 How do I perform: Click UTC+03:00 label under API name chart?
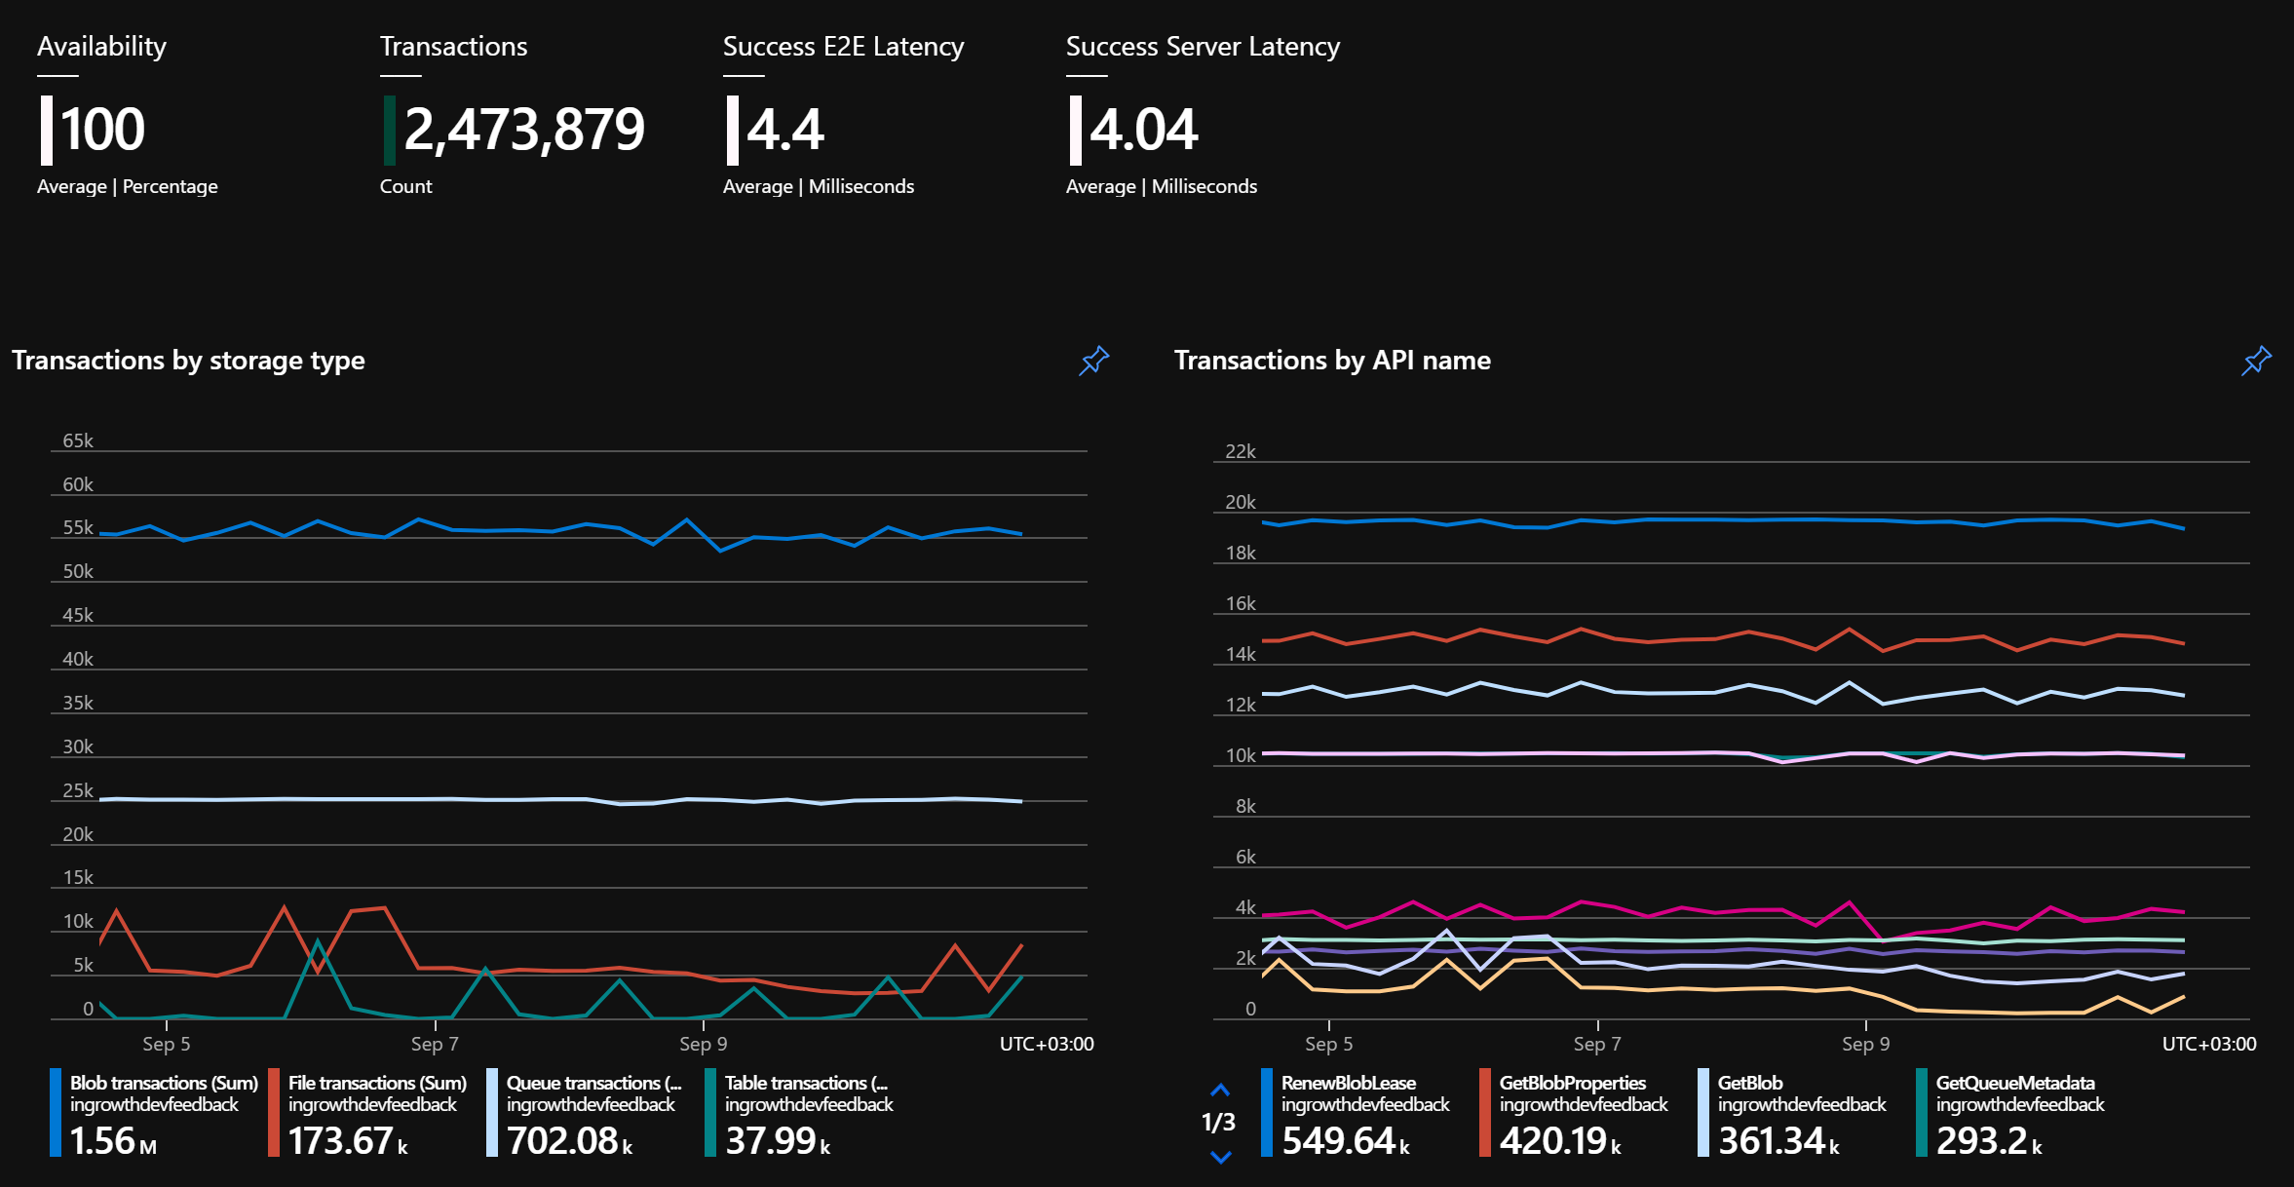(2209, 1044)
